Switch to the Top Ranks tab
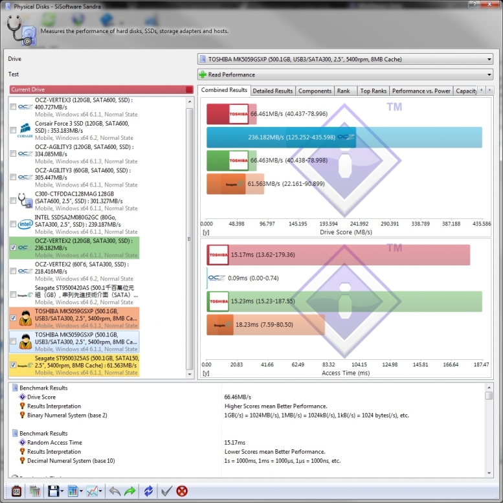The height and width of the screenshot is (503, 503). (x=373, y=91)
